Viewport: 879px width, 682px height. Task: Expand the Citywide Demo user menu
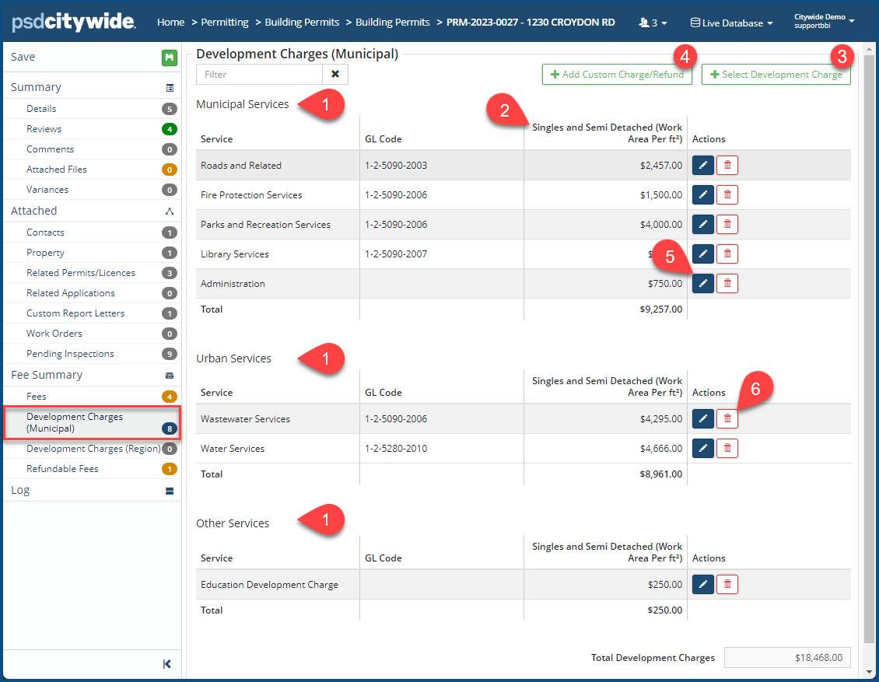(x=824, y=22)
